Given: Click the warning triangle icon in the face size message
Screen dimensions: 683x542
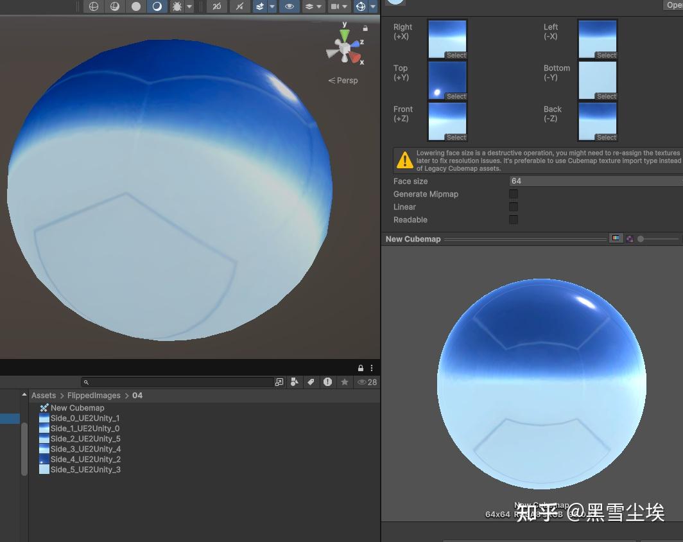Looking at the screenshot, I should point(404,160).
